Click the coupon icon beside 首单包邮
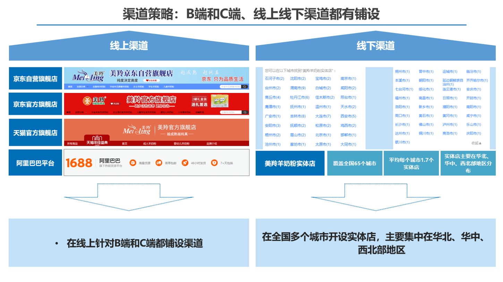The height and width of the screenshot is (282, 503). click(x=159, y=163)
